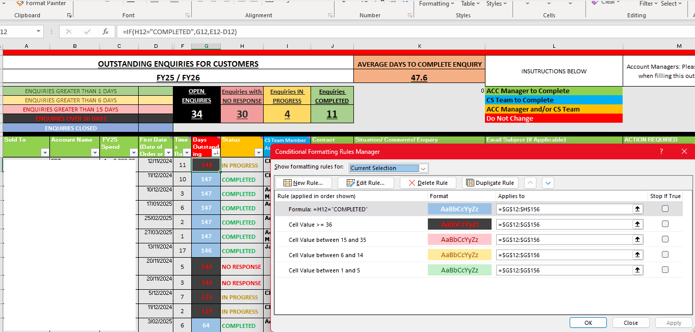Collapse range selector for the =H12="COMPLETED" rule
695x332 pixels.
click(x=637, y=209)
